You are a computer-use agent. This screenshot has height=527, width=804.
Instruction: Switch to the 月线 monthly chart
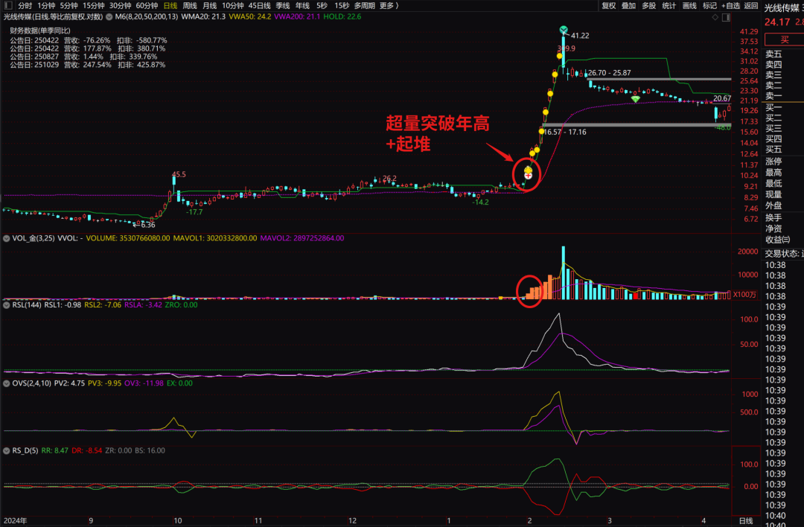coord(209,6)
